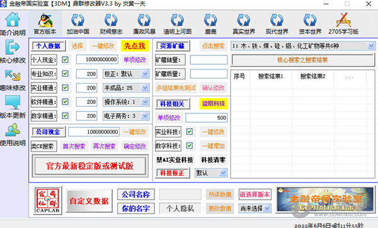The image size is (378, 228).
Task: Switch to the 廉政风暴 version icon
Action: pos(144,20)
